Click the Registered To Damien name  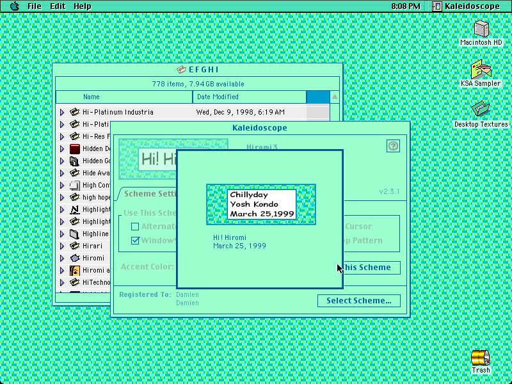coord(187,294)
